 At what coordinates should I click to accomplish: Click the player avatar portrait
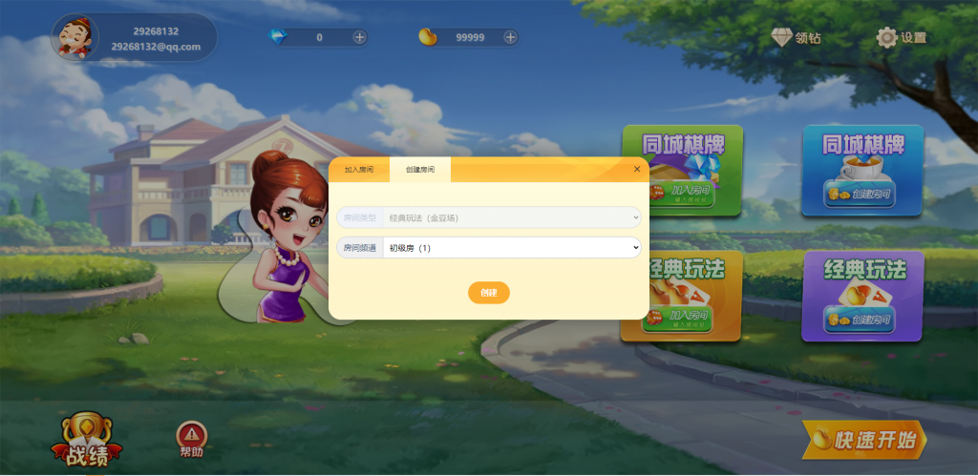[x=75, y=37]
